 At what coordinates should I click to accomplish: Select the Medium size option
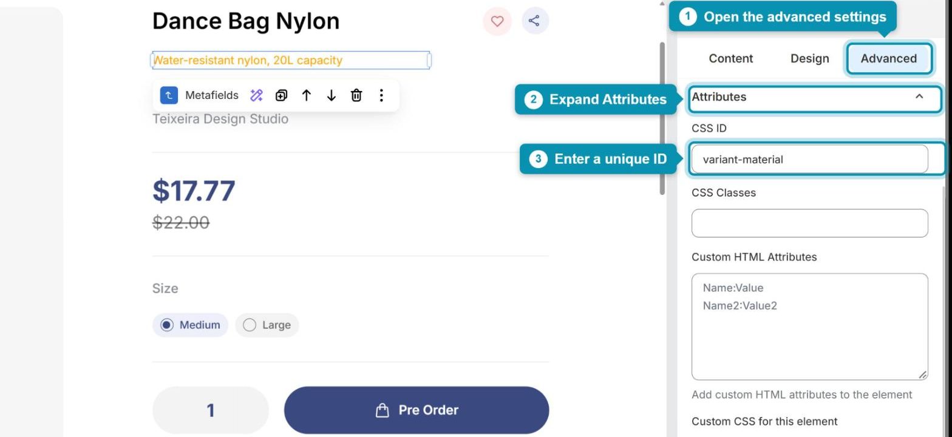(x=190, y=325)
